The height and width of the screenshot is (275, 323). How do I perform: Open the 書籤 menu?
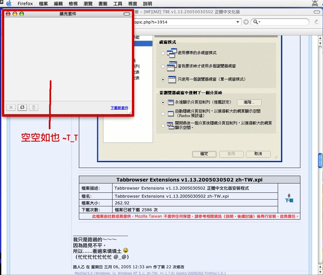tap(103, 4)
